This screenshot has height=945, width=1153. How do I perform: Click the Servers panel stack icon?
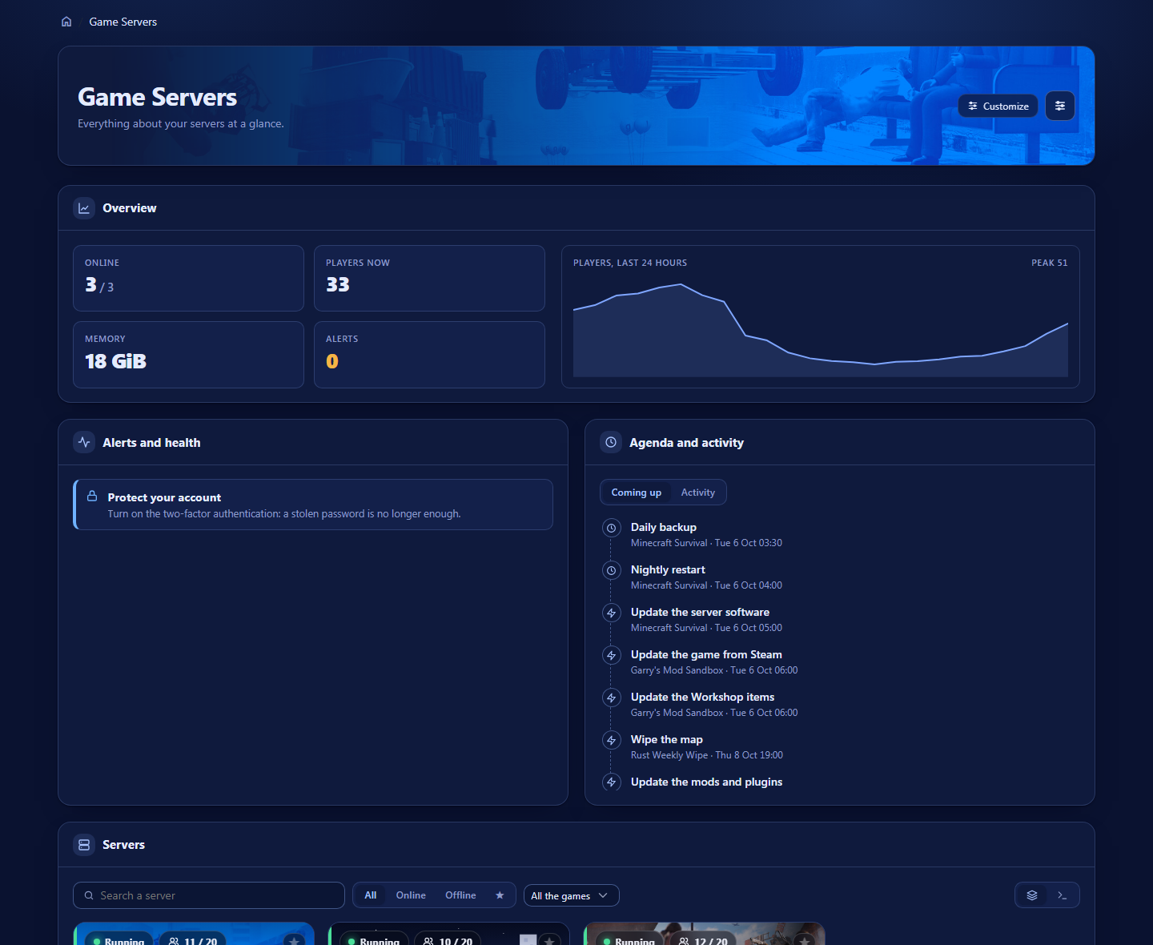coord(84,845)
